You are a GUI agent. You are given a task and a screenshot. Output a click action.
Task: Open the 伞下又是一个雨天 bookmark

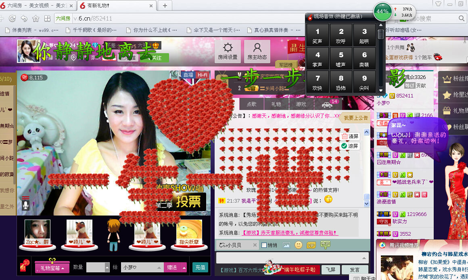213,30
